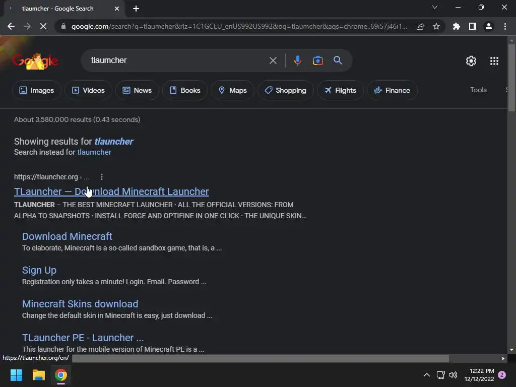
Task: Filter results by Books
Action: pos(184,90)
